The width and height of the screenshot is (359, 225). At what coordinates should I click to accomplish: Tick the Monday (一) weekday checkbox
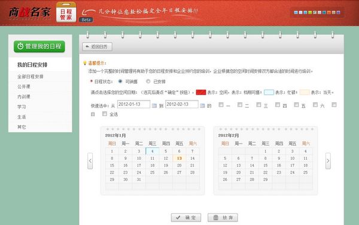[221, 105]
